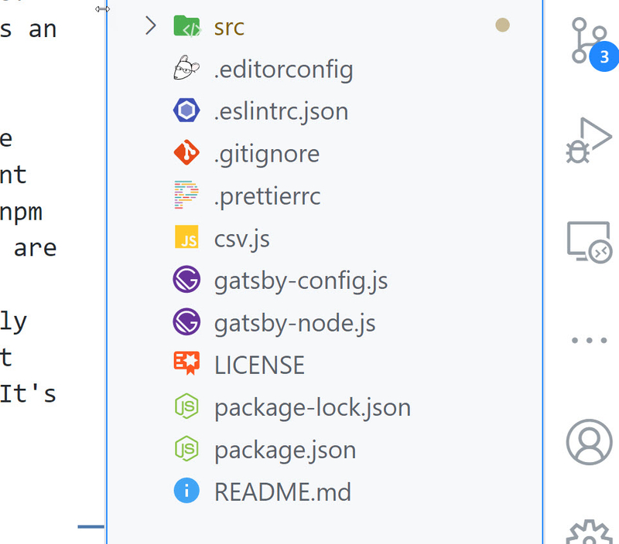Click the Prettier icon next to .prettierrc
The height and width of the screenshot is (544, 619).
coord(186,195)
